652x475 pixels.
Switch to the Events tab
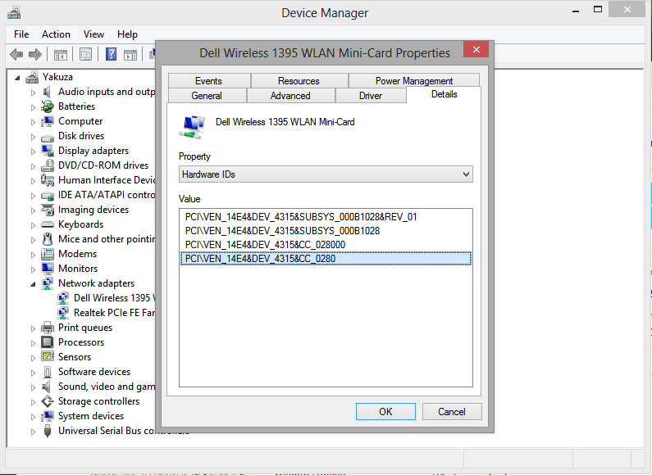pyautogui.click(x=209, y=80)
